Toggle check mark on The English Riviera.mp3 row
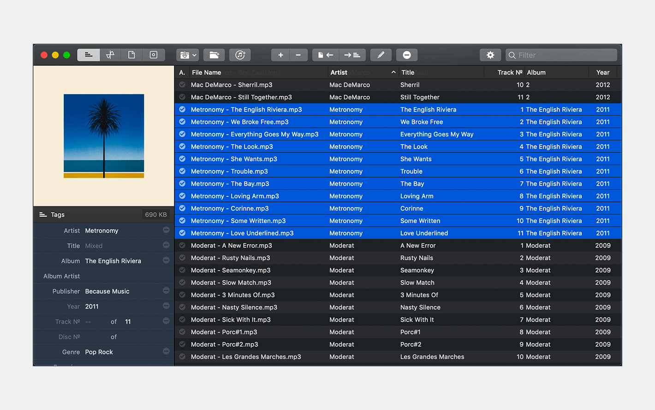This screenshot has width=655, height=410. pyautogui.click(x=182, y=110)
